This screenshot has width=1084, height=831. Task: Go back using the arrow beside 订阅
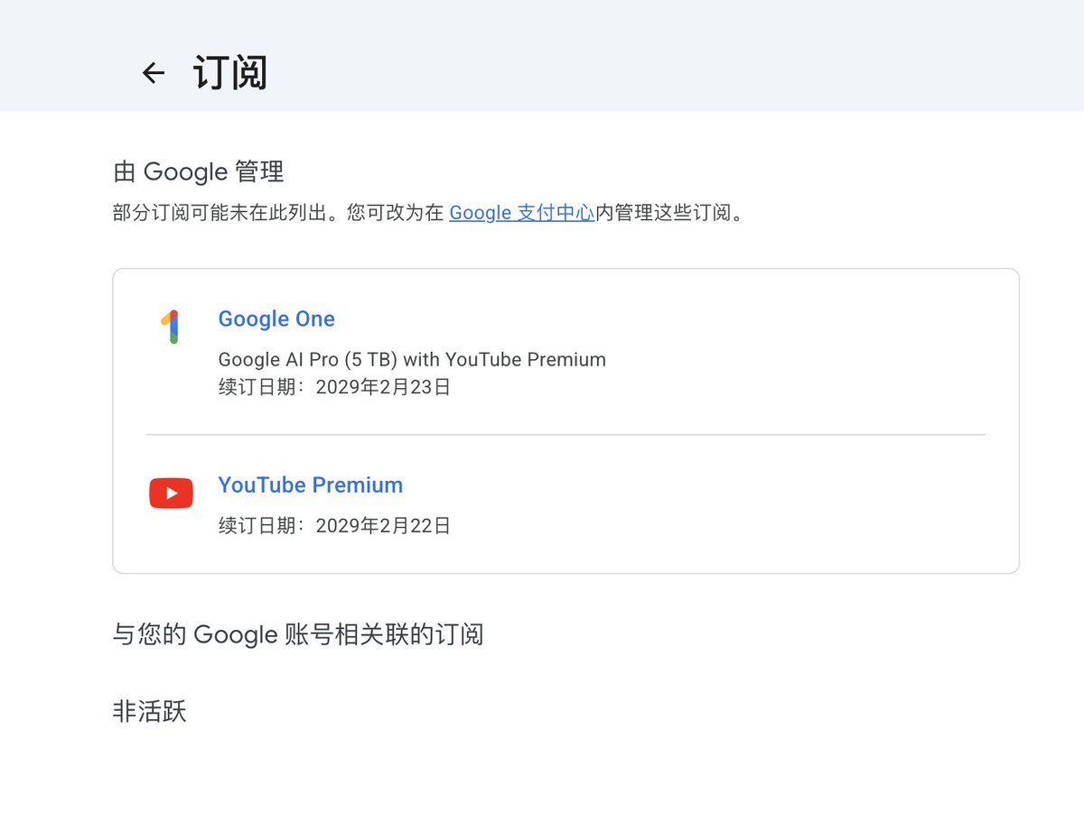click(x=154, y=73)
